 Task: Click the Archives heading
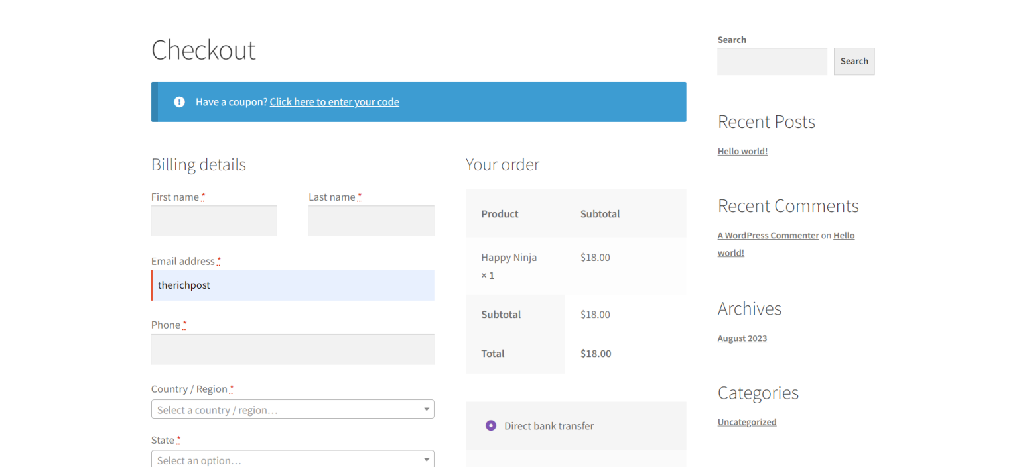point(750,309)
